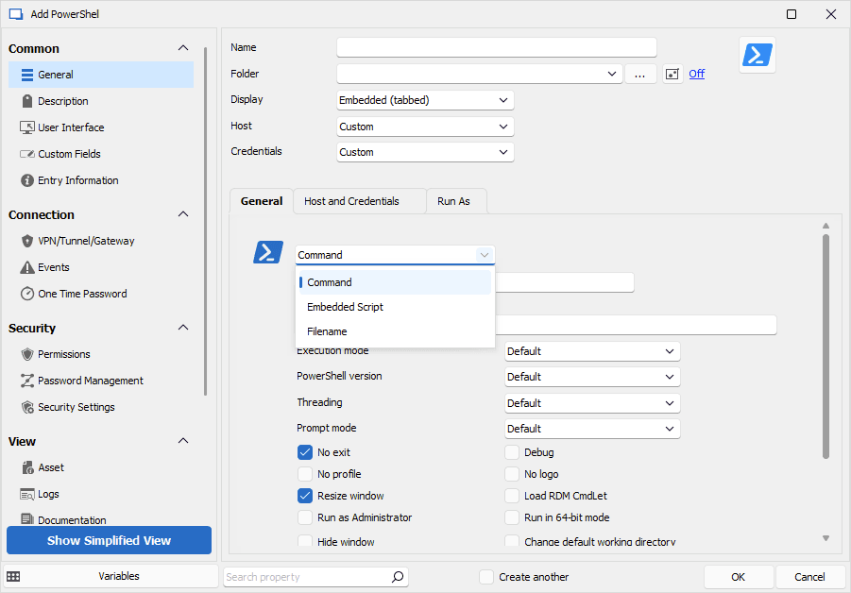Click the Show Simplified View button
This screenshot has height=593, width=851.
(109, 541)
